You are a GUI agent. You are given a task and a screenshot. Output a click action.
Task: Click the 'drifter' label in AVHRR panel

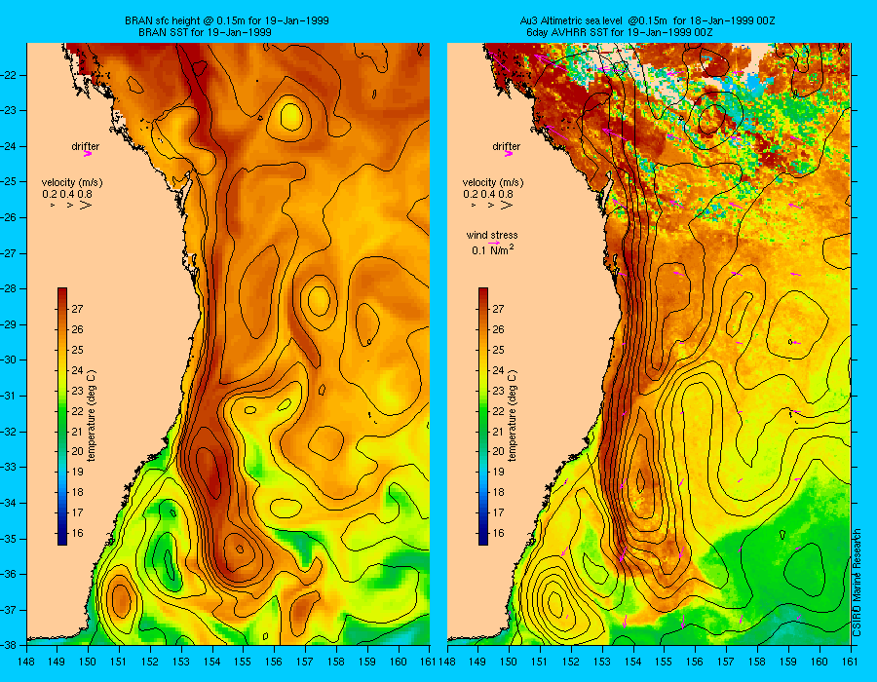pyautogui.click(x=506, y=146)
